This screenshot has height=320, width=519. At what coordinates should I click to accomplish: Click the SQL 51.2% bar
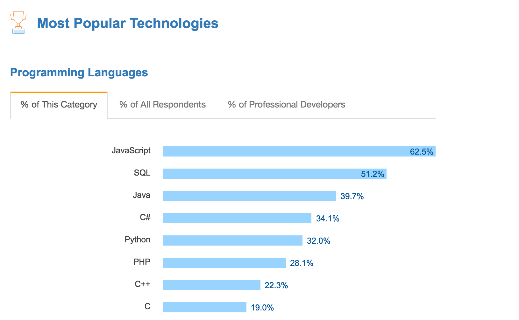(x=275, y=174)
